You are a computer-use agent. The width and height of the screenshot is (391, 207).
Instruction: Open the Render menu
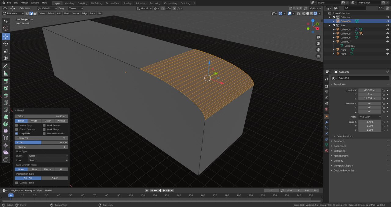coord(24,2)
